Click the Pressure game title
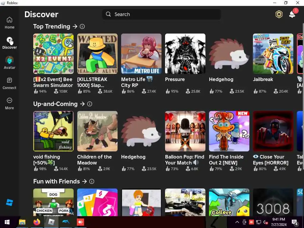 pyautogui.click(x=175, y=80)
